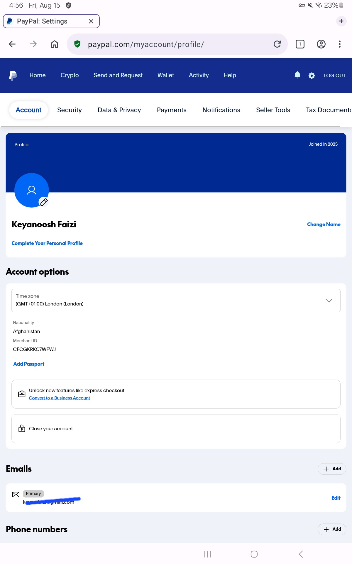Add a phone number with Add button
The width and height of the screenshot is (352, 564).
tap(332, 529)
